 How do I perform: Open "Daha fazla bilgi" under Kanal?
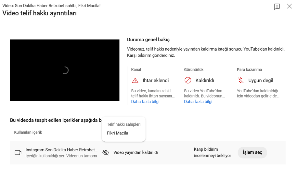(x=145, y=102)
